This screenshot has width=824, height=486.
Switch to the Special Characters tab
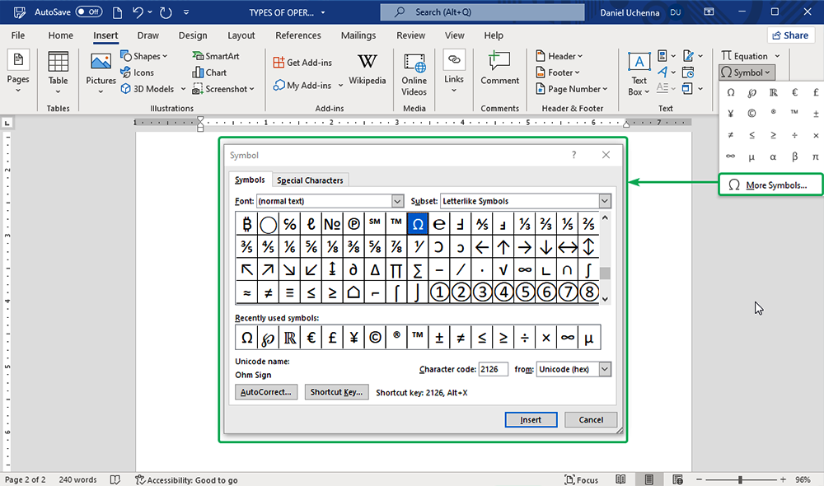tap(311, 180)
